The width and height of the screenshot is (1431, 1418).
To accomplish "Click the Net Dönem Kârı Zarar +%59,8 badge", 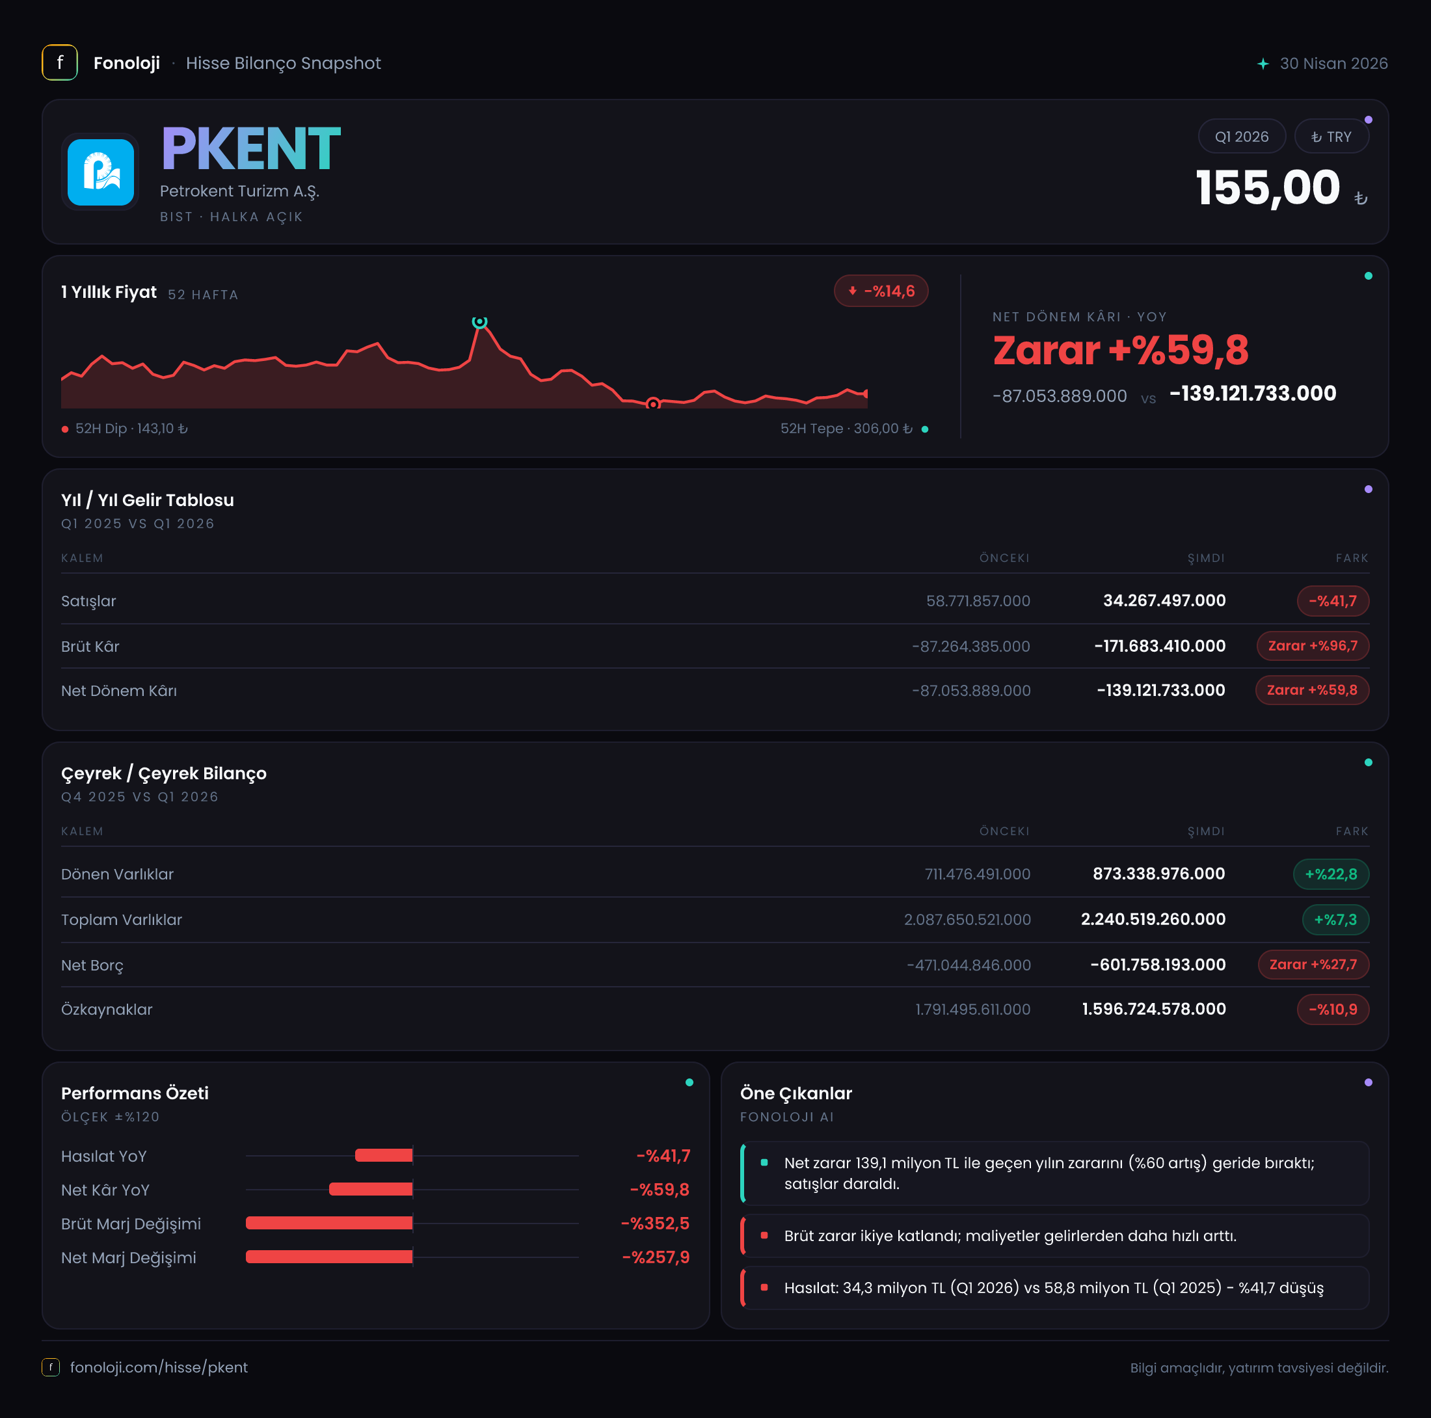I will (x=1312, y=691).
